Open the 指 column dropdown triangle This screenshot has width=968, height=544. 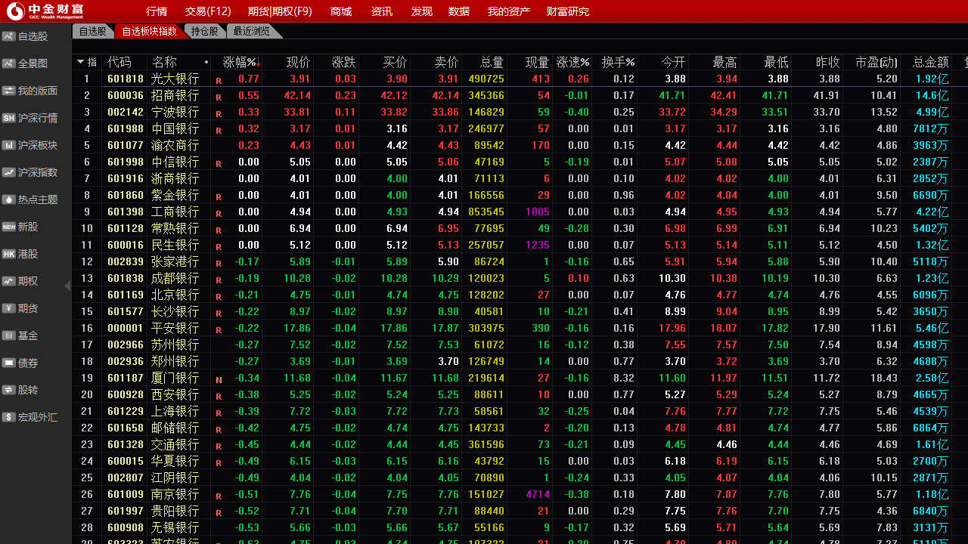tap(81, 61)
